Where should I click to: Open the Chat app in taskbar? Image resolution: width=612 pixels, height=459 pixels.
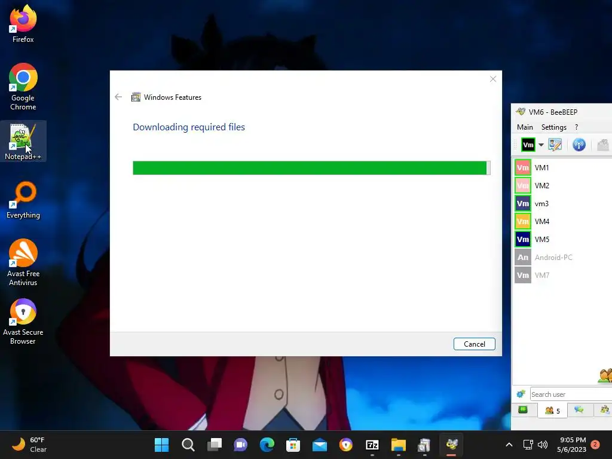[240, 445]
